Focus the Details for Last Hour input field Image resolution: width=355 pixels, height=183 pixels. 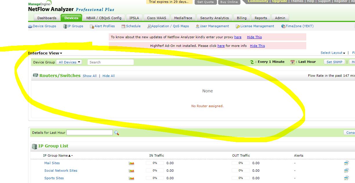[90, 133]
